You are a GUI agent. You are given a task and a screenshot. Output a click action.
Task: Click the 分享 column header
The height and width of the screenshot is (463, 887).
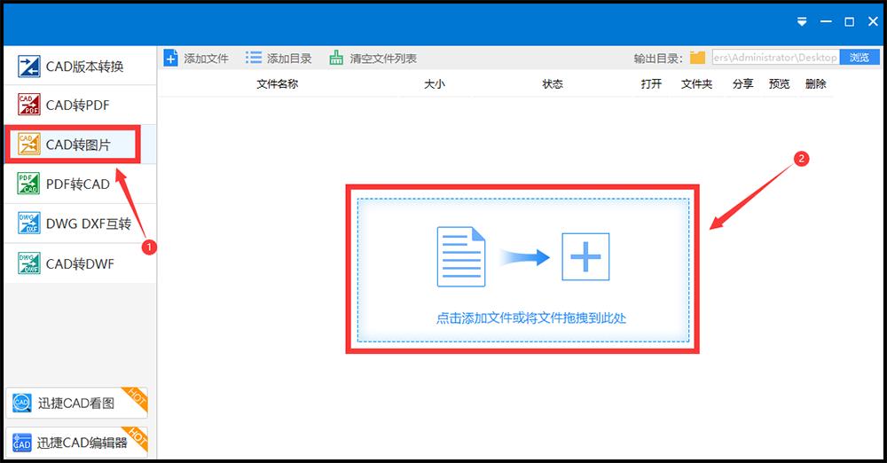tap(742, 83)
